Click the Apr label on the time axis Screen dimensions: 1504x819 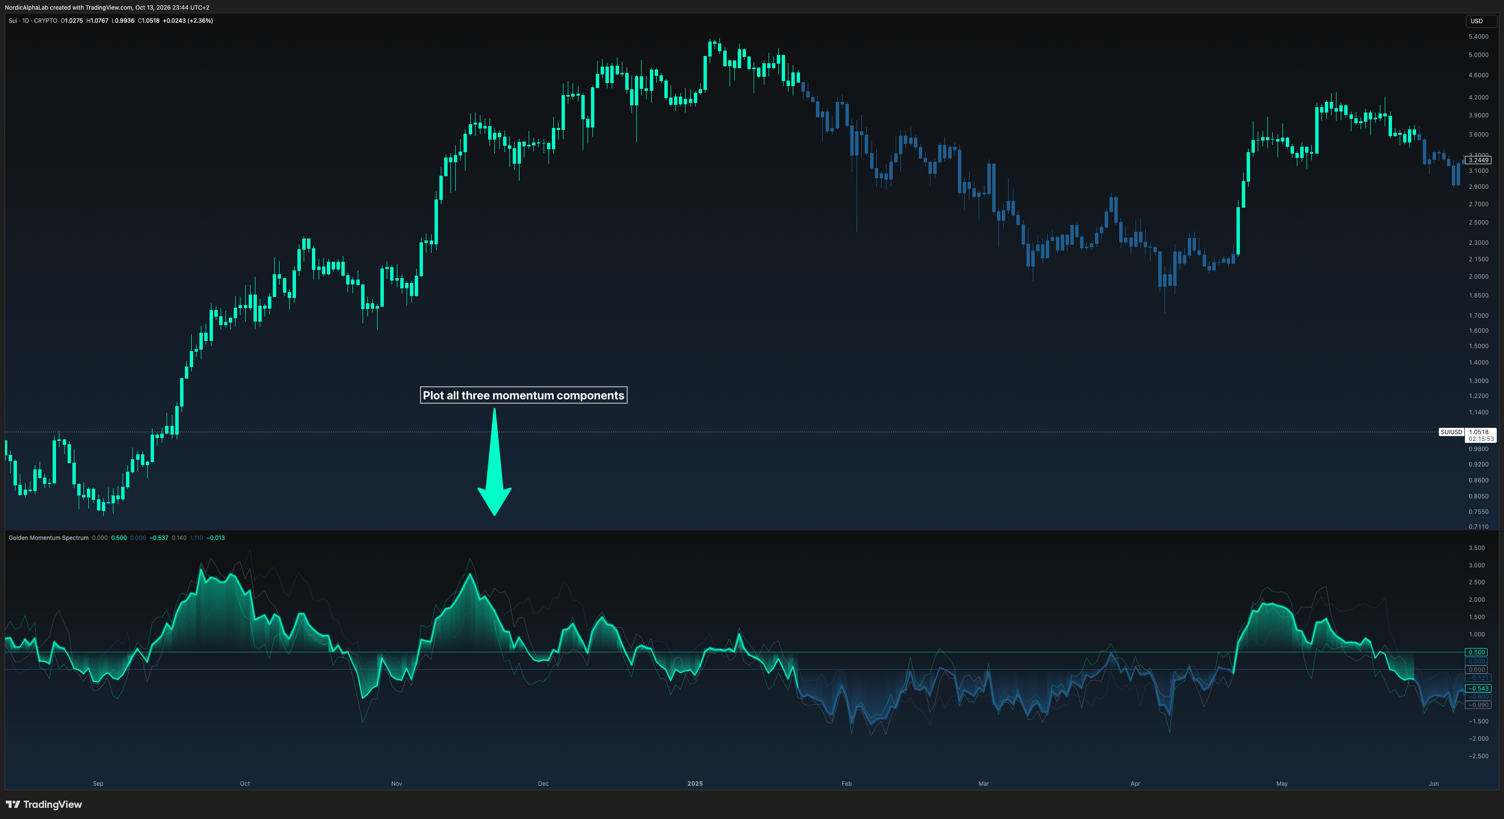(1135, 783)
